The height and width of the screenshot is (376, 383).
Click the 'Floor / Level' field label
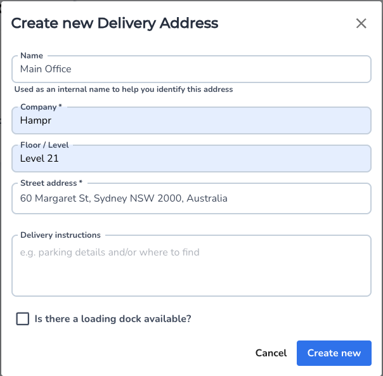44,145
